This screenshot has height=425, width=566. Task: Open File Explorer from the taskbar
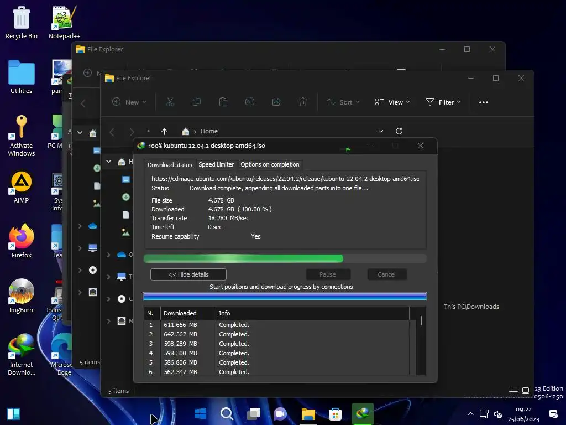click(x=308, y=413)
